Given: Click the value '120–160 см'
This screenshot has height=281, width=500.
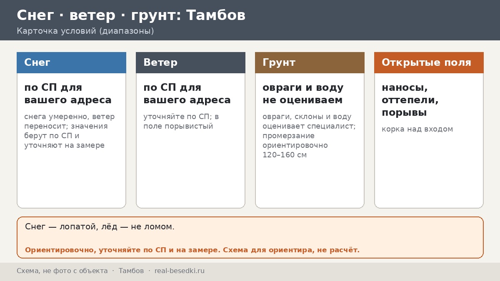Looking at the screenshot, I should pyautogui.click(x=285, y=155).
